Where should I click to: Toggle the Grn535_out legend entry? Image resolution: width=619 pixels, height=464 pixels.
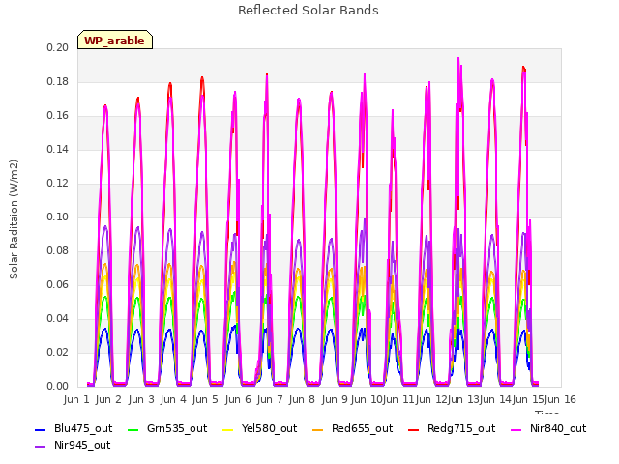pyautogui.click(x=167, y=428)
